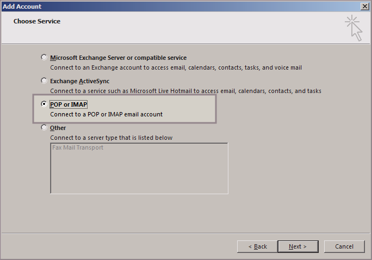This screenshot has height=260, width=372.
Task: Click the 'Microsoft Exchange Server or compatible service' label
Action: pyautogui.click(x=118, y=58)
